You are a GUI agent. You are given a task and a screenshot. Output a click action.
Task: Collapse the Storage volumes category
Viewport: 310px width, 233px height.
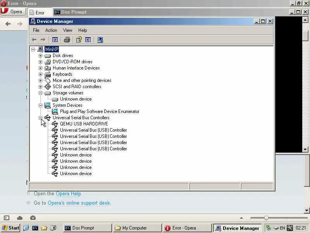[41, 93]
